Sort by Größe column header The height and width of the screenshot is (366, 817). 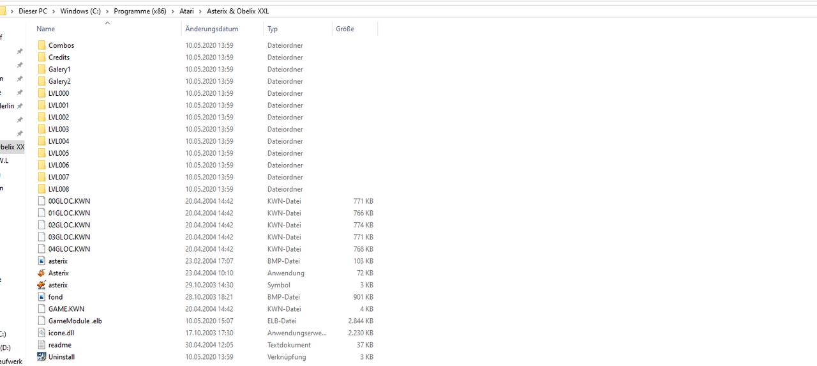click(345, 29)
